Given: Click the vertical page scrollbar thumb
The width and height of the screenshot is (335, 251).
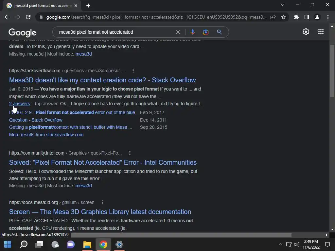Looking at the screenshot, I should [332, 71].
